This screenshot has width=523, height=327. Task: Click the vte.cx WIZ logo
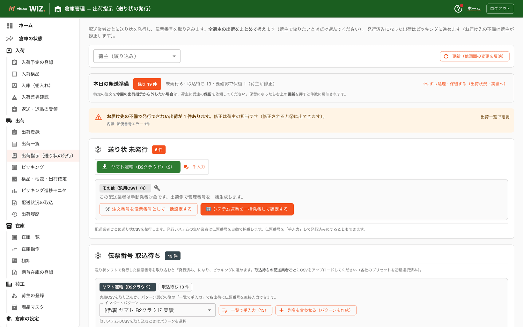pyautogui.click(x=27, y=9)
